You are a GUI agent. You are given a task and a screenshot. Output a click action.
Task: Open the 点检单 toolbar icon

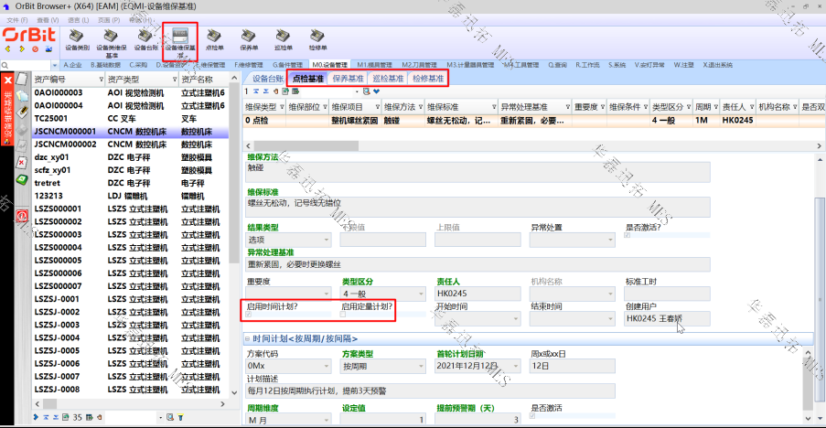coord(215,39)
